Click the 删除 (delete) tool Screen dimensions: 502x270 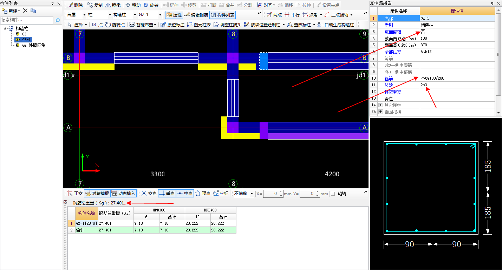pos(75,5)
